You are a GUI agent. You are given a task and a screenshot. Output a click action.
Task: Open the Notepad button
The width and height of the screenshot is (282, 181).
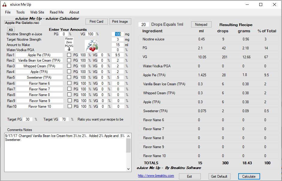coord(201,25)
